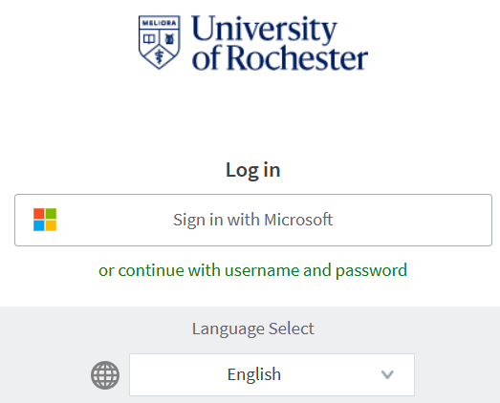Click the word Rochester in the logo
Image resolution: width=500 pixels, height=403 pixels.
[298, 58]
